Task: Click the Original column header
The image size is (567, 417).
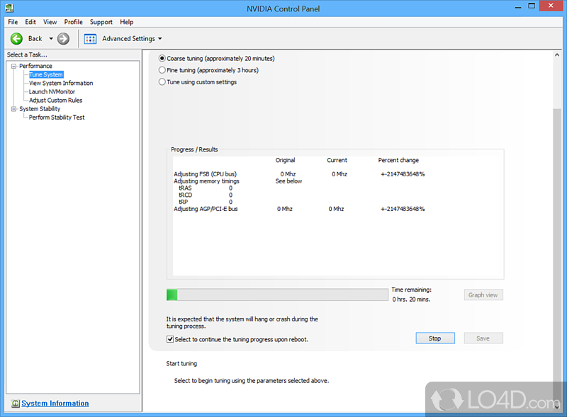Action: click(x=286, y=160)
